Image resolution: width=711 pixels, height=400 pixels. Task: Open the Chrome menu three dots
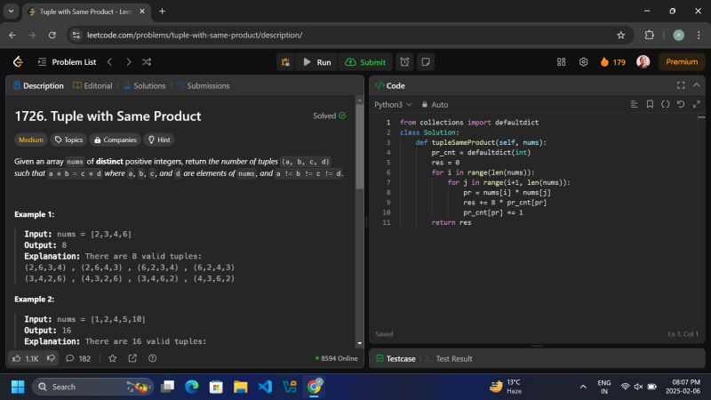(699, 35)
